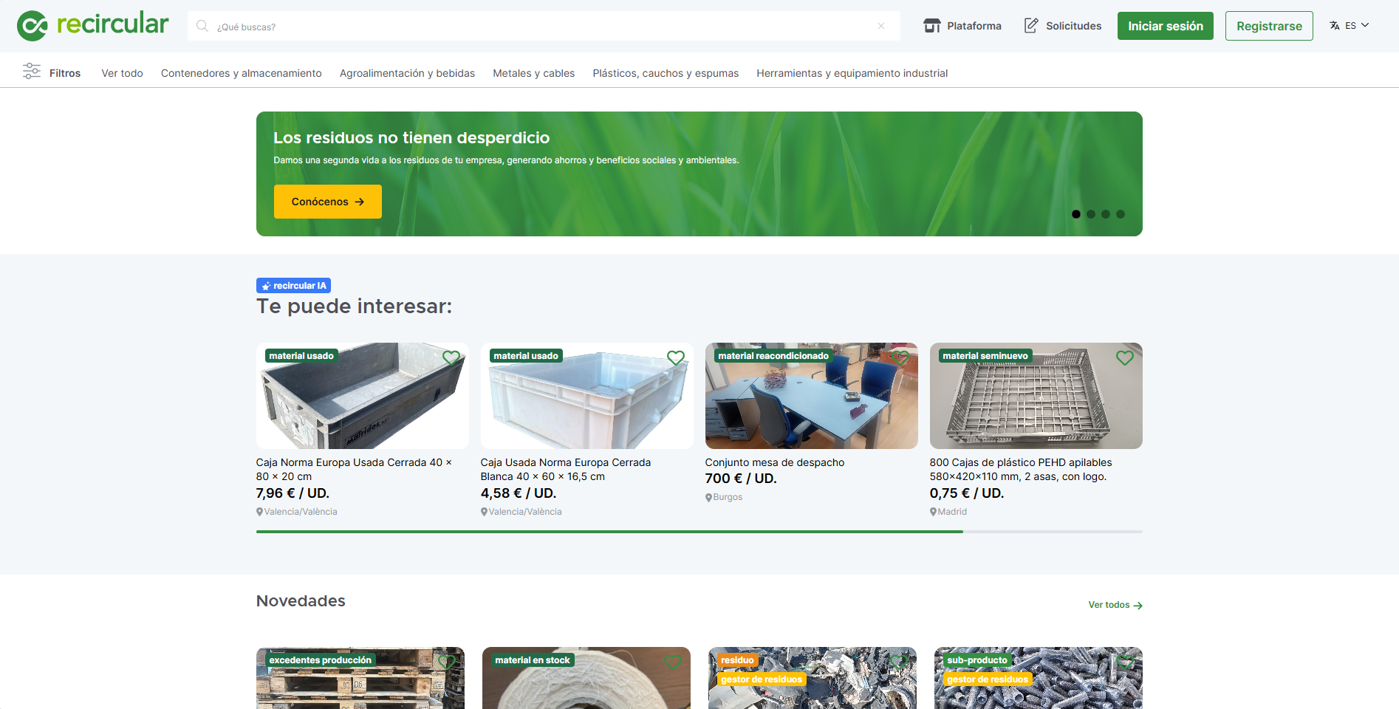1399x709 pixels.
Task: Click the Valencia pin under 7,96 € item
Action: pyautogui.click(x=260, y=512)
